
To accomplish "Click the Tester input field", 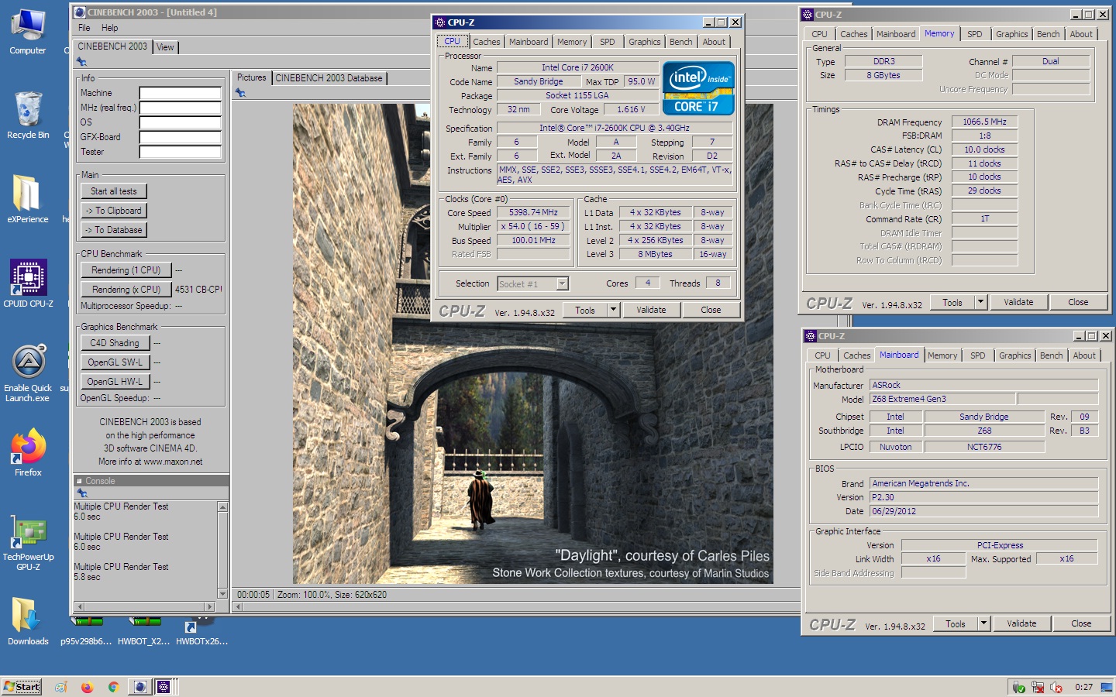I will 181,153.
